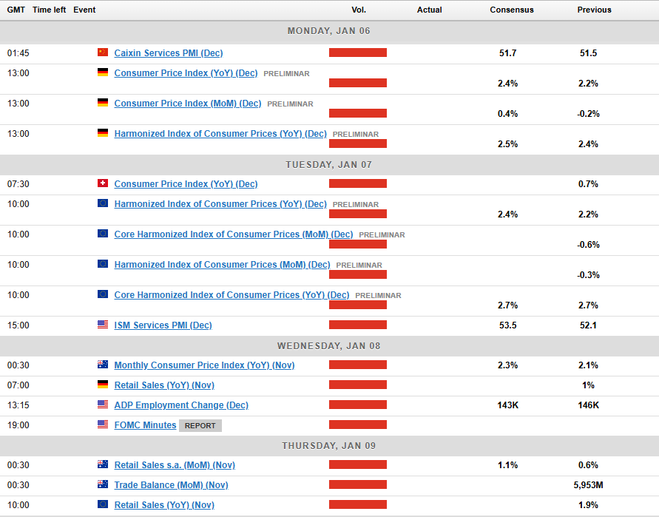The image size is (659, 517).
Task: Click the EU flag beside Thursday's Retail Sales (YoY)
Action: click(x=103, y=504)
